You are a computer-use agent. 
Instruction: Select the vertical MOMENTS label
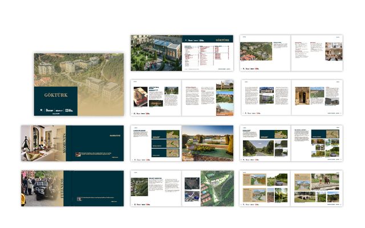coord(63,143)
